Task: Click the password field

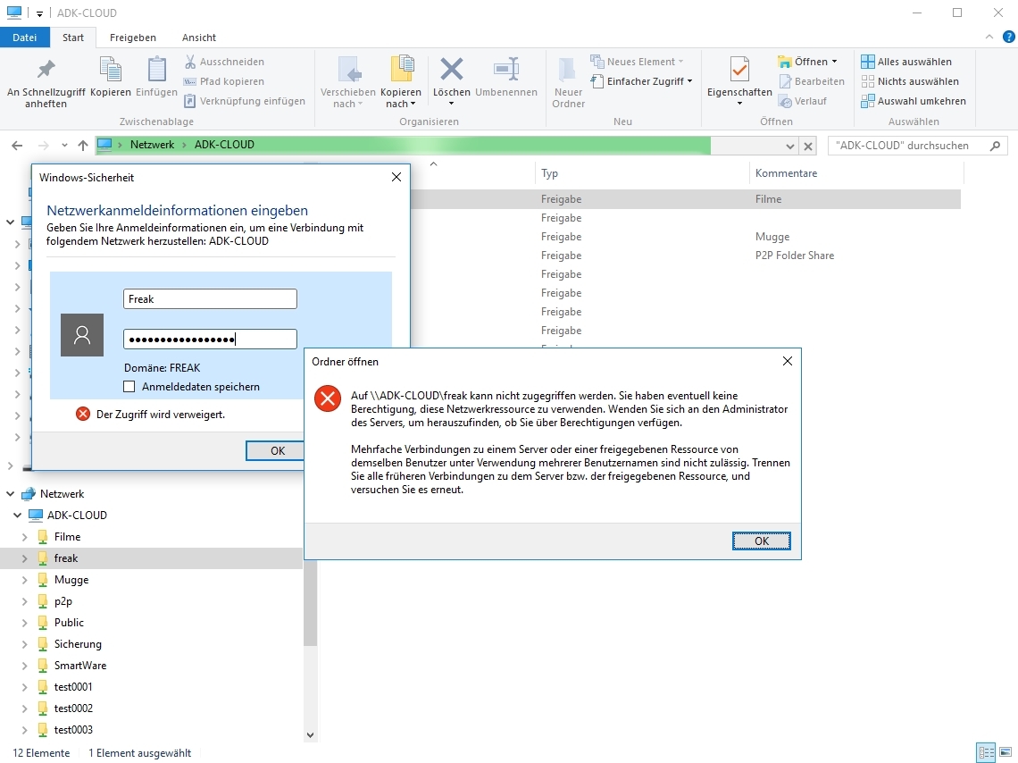Action: [x=210, y=339]
